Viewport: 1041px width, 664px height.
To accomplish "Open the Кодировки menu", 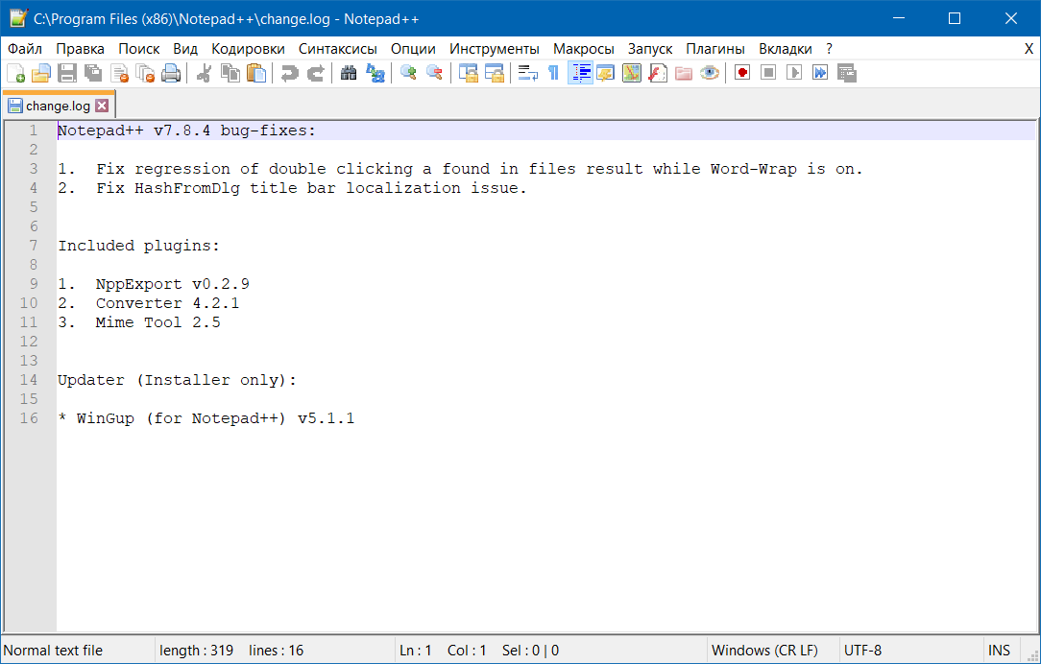I will pyautogui.click(x=249, y=49).
